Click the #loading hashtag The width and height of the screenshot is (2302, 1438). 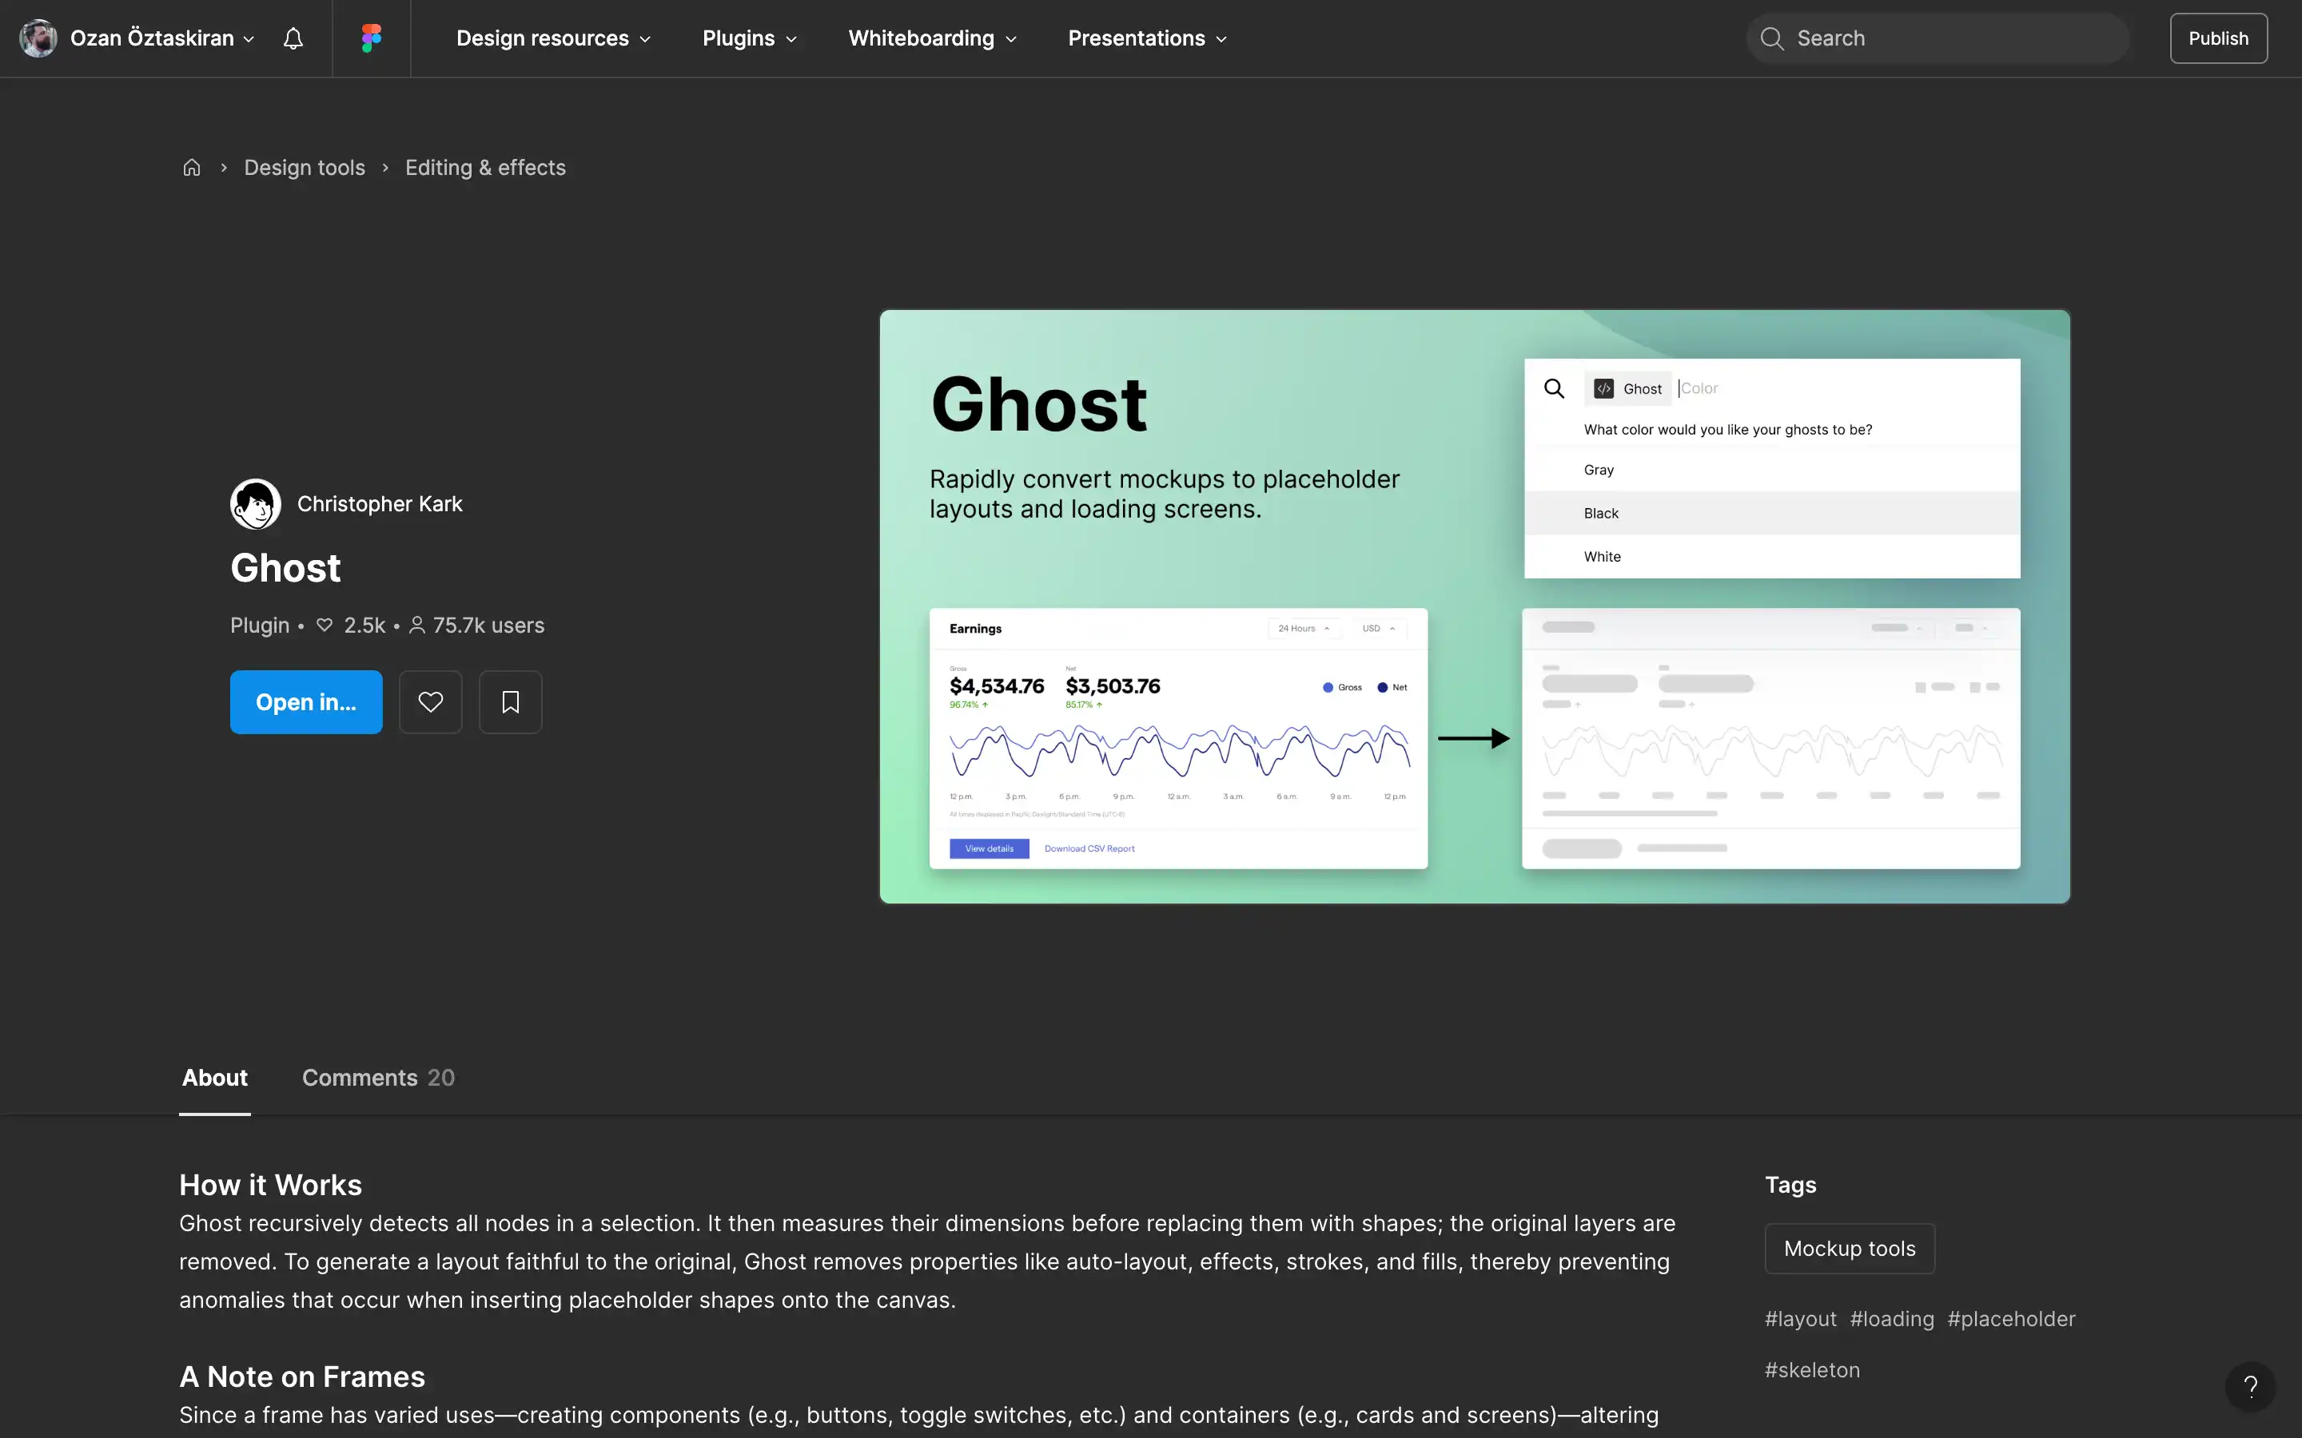pyautogui.click(x=1892, y=1319)
